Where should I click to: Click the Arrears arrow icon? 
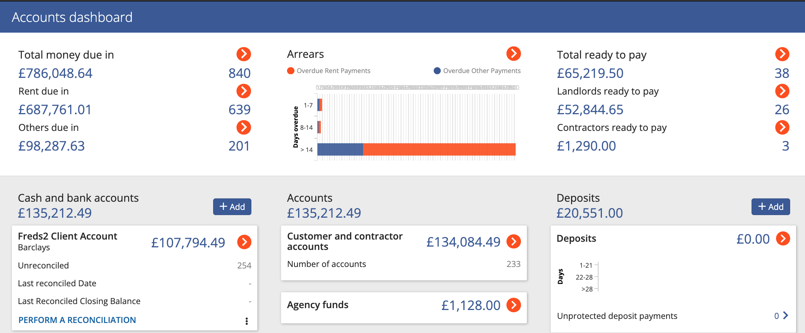click(x=514, y=54)
